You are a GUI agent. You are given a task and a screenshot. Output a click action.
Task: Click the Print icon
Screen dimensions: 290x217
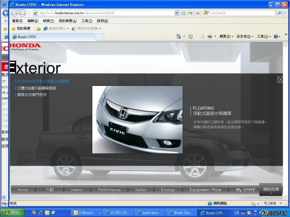point(210,36)
